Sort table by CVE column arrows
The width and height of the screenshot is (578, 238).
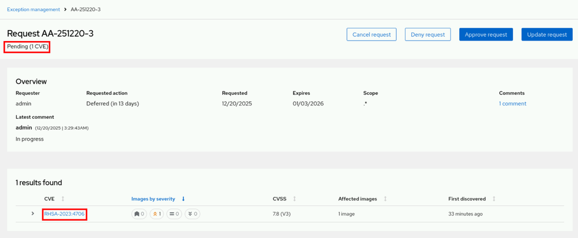[x=63, y=199]
